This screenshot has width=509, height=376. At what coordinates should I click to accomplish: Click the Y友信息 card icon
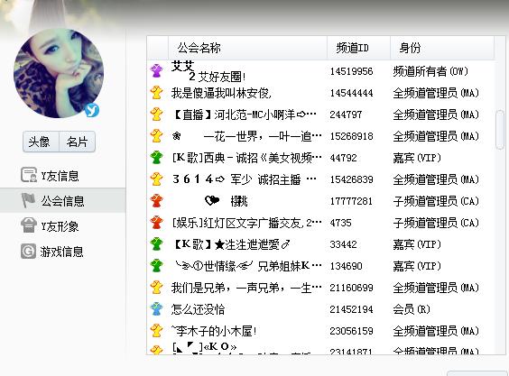click(x=29, y=175)
